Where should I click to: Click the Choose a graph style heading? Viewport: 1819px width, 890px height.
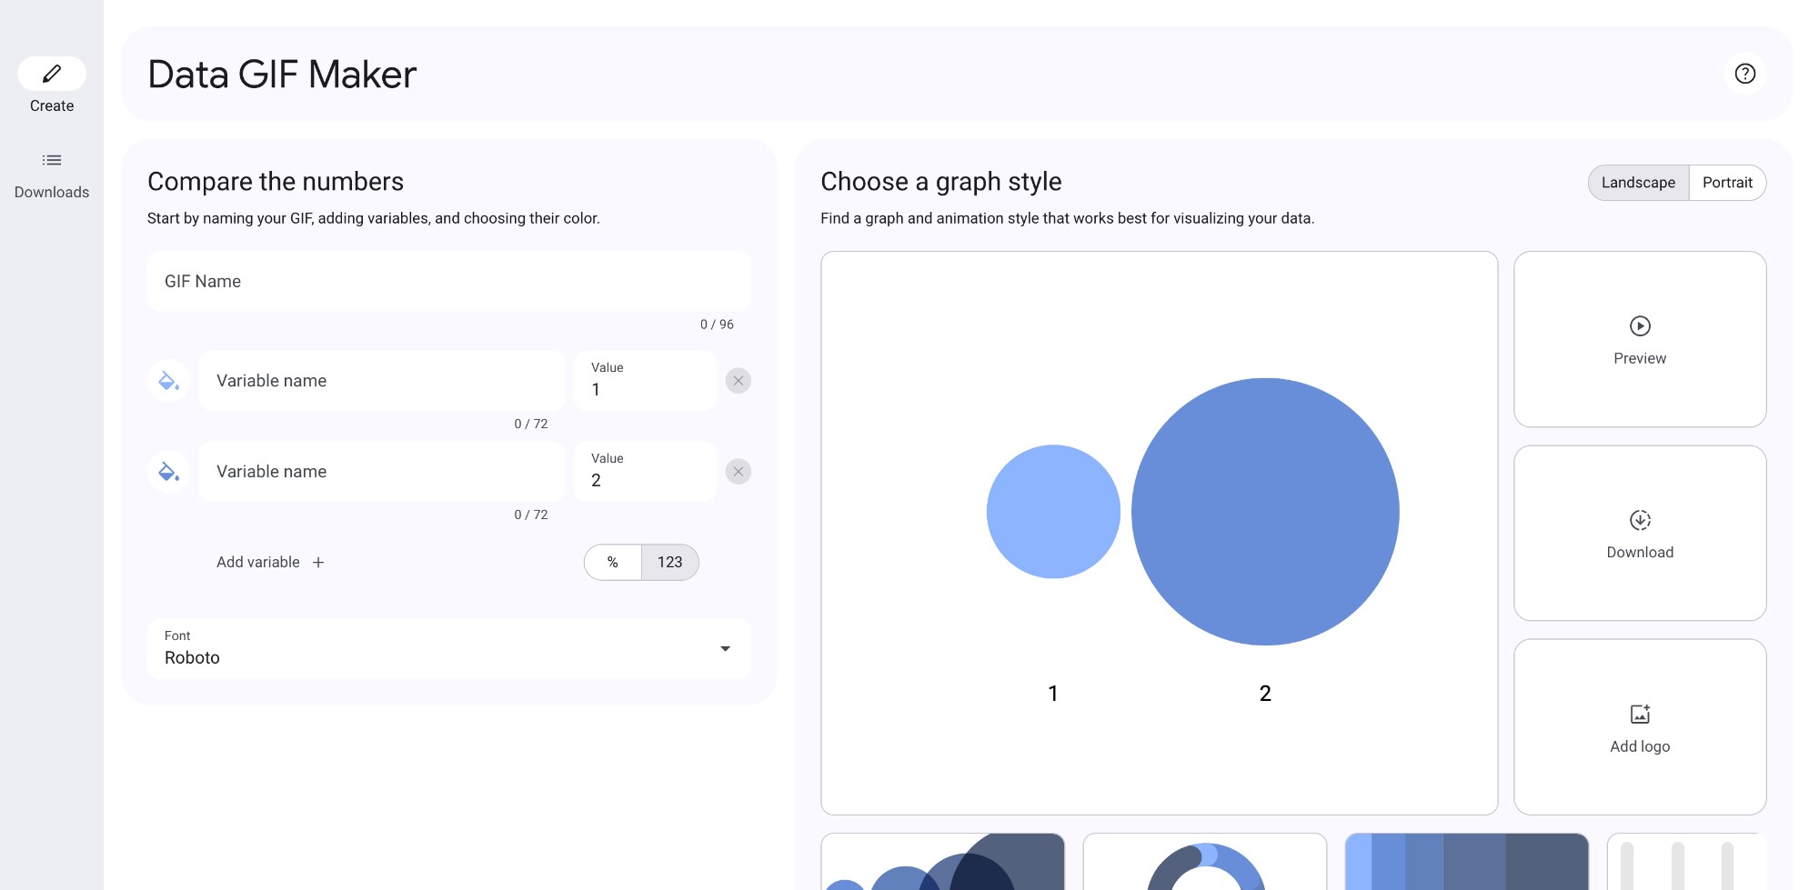point(941,182)
